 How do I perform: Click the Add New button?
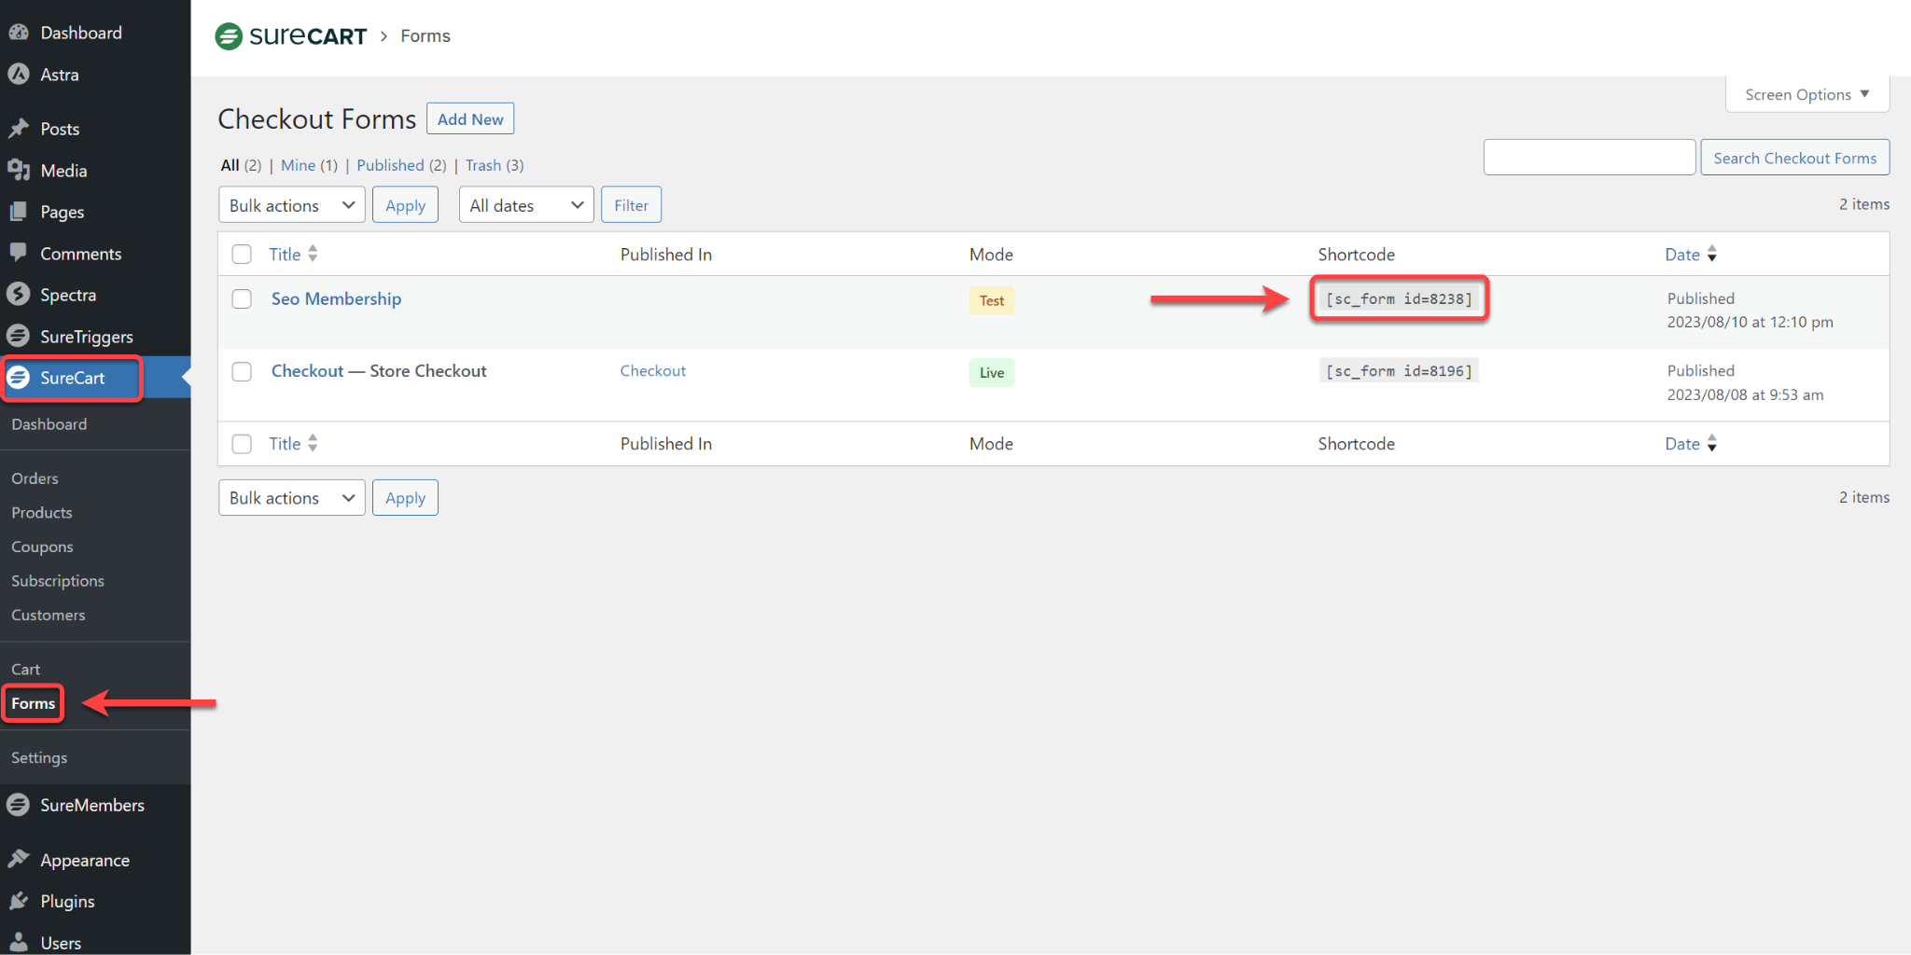pos(470,119)
